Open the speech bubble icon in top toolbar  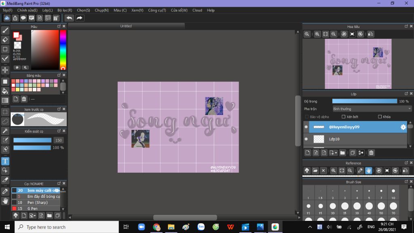[x=23, y=18]
